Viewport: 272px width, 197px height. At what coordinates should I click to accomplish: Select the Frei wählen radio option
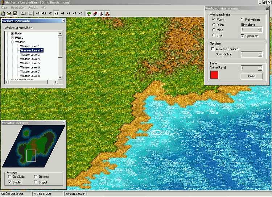242,20
